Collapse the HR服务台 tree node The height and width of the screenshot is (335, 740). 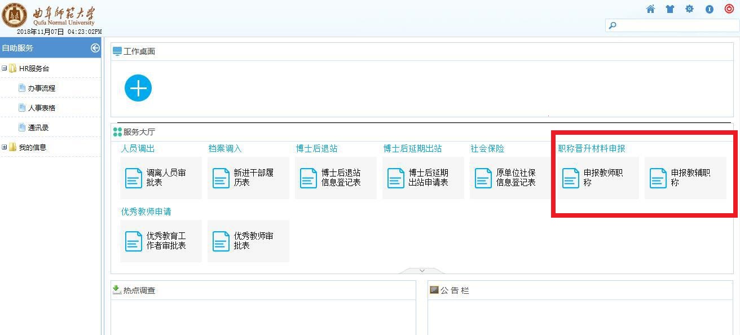[5, 68]
